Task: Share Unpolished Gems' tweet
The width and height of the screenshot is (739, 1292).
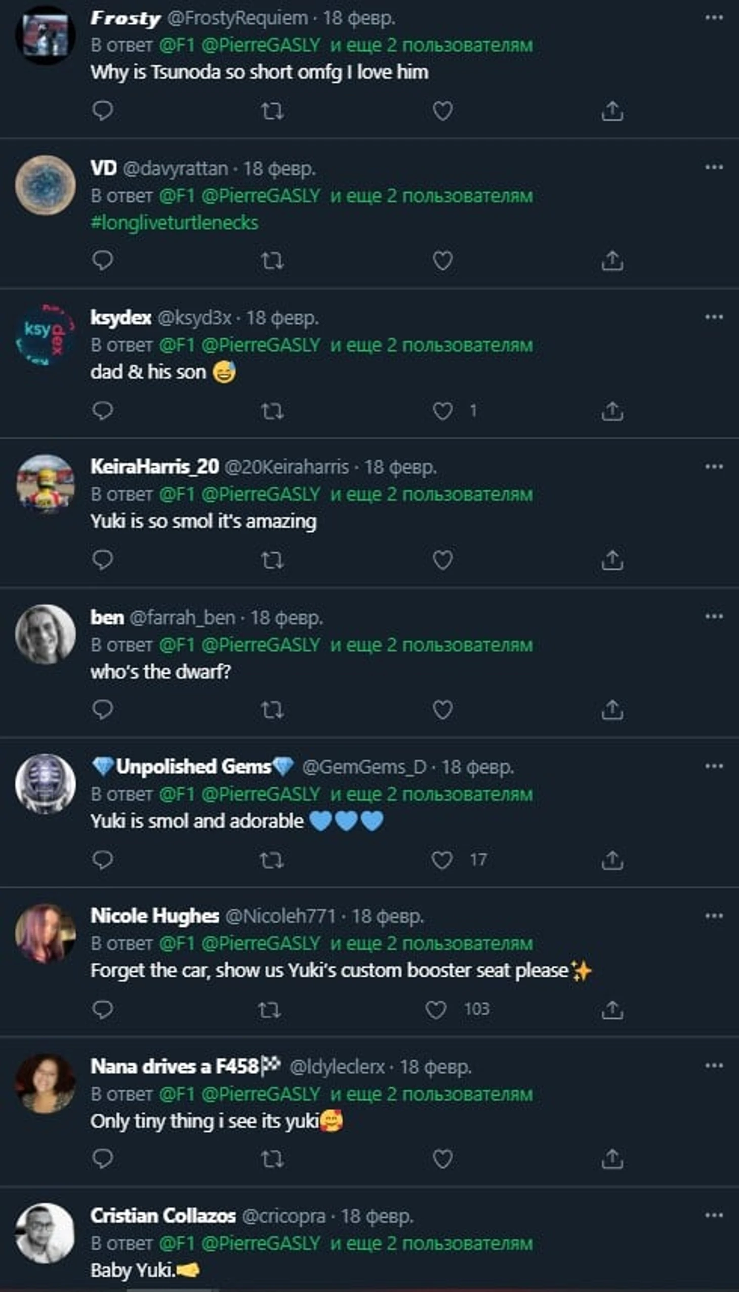Action: click(x=612, y=860)
